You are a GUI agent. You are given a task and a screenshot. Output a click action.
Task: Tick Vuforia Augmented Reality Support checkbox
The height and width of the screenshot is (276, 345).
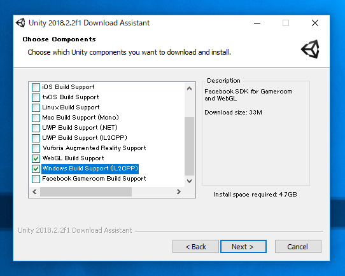36,148
